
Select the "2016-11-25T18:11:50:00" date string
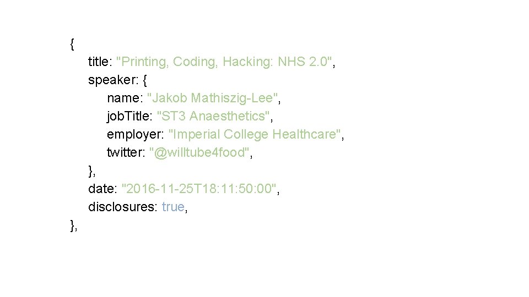pos(199,189)
